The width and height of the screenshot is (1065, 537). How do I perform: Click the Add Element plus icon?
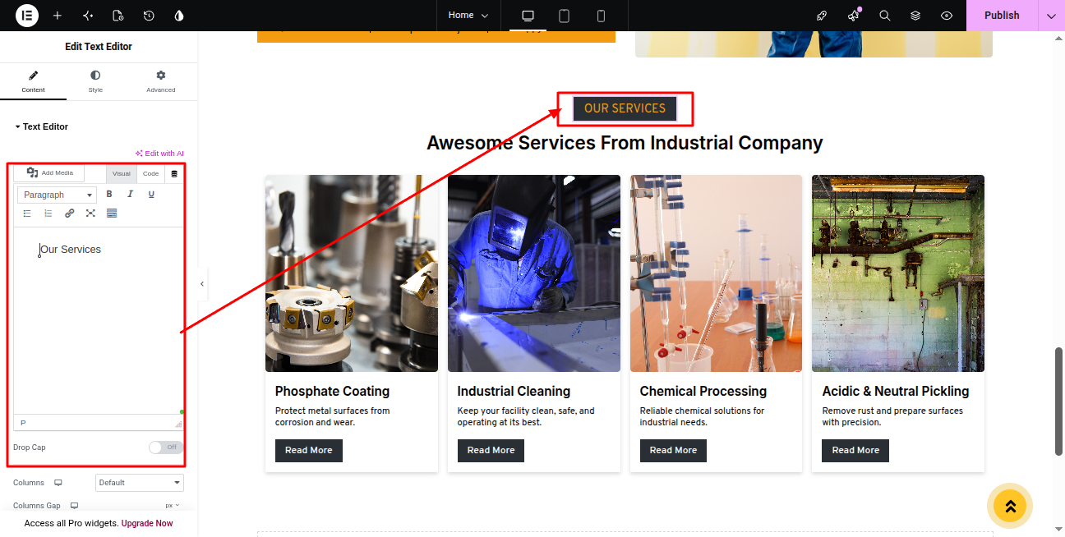pos(58,16)
